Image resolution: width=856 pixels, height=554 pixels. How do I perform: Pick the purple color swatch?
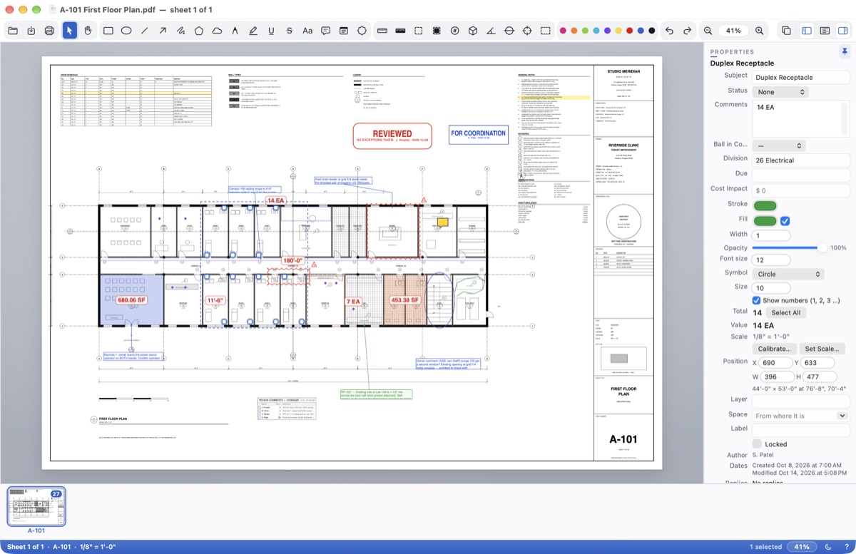[607, 31]
